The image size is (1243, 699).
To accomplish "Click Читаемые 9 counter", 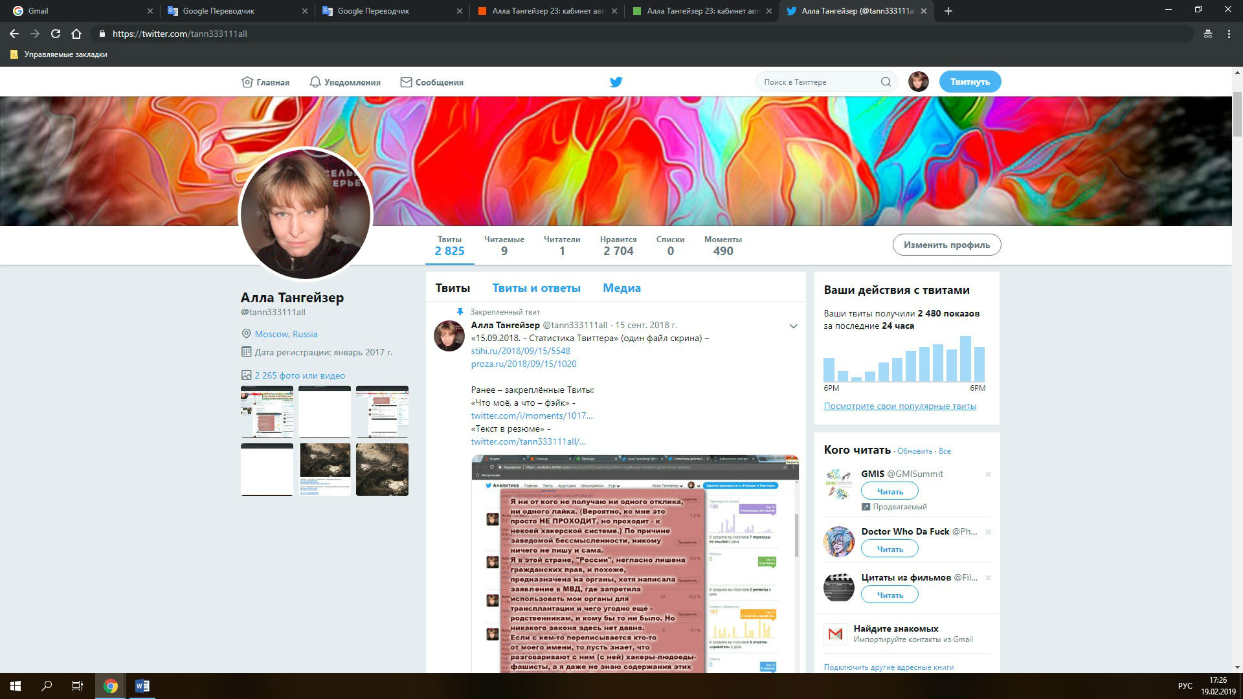I will (x=504, y=246).
